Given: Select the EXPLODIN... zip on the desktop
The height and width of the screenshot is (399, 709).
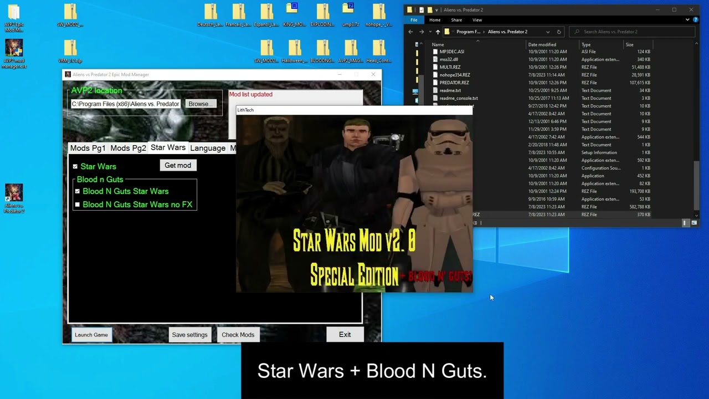Looking at the screenshot, I should point(322,15).
